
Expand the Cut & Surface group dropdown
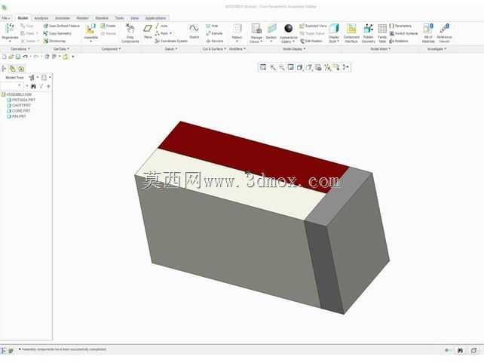pos(214,49)
